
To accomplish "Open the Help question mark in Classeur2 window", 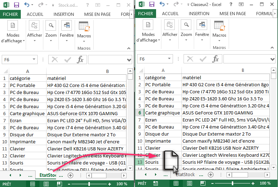I will (x=231, y=4).
